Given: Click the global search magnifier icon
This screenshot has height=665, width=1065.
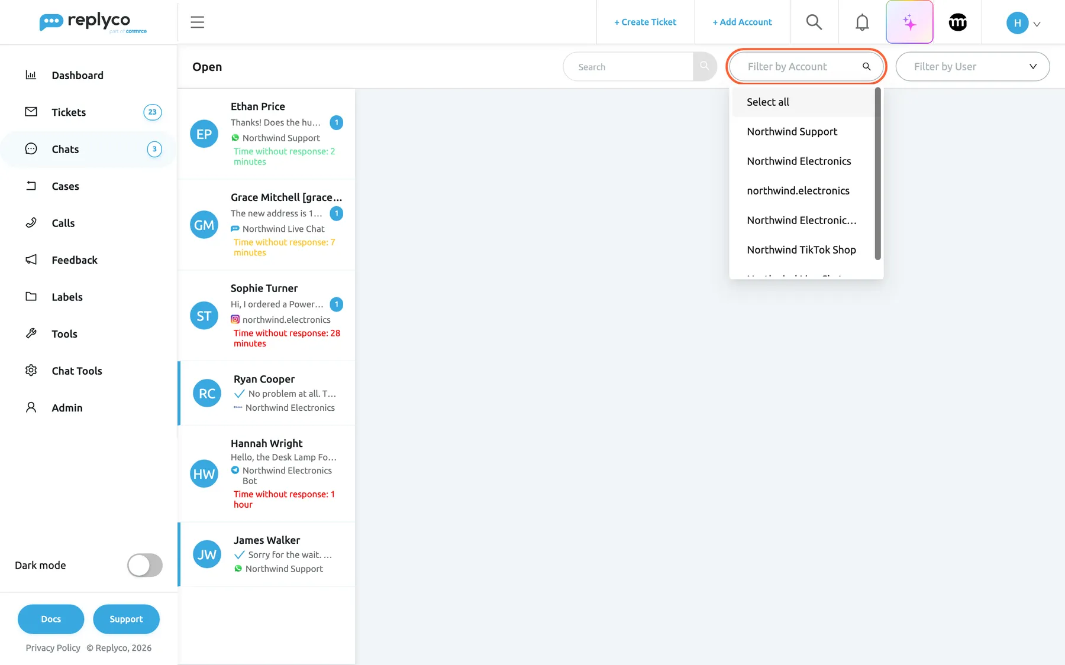Looking at the screenshot, I should point(814,22).
